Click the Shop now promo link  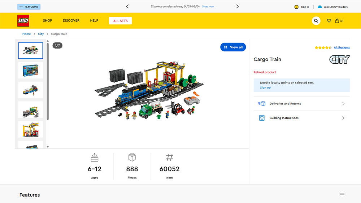pyautogui.click(x=208, y=6)
